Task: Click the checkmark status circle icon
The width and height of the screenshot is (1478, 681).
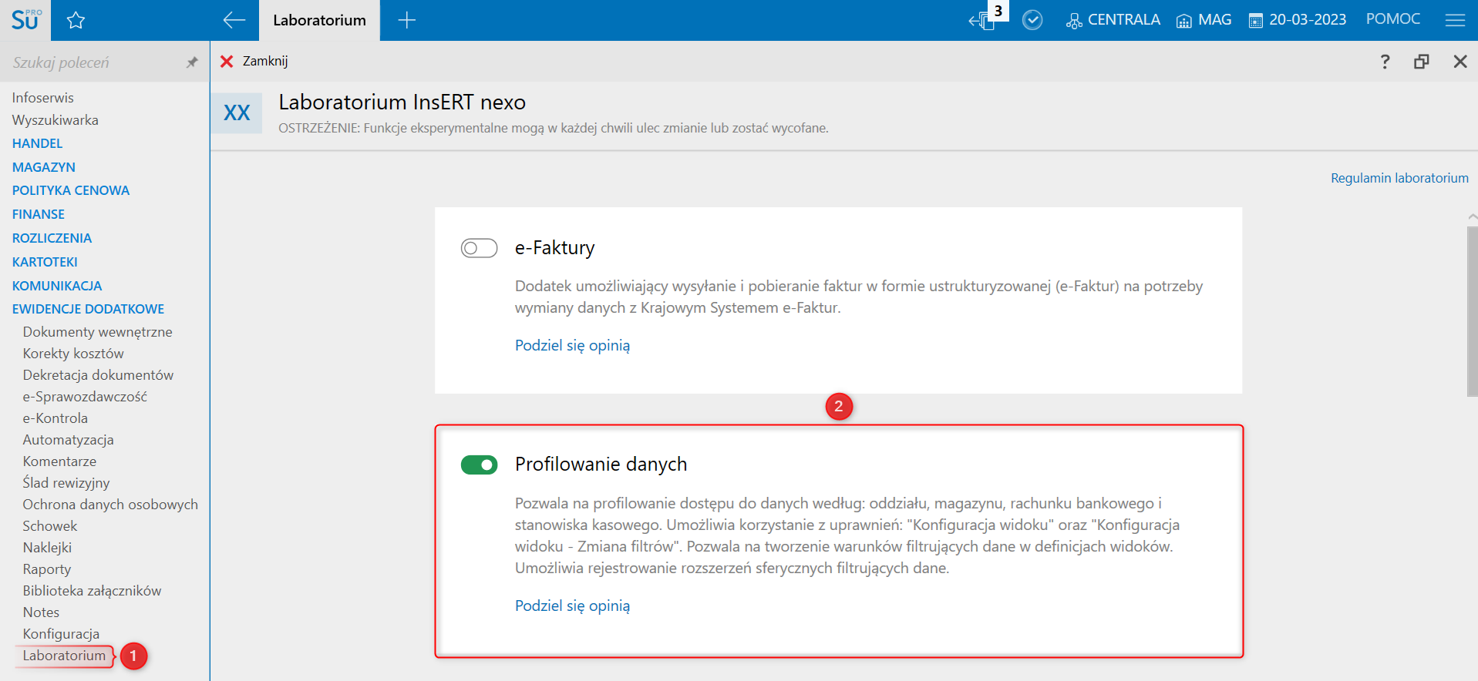Action: [x=1032, y=20]
